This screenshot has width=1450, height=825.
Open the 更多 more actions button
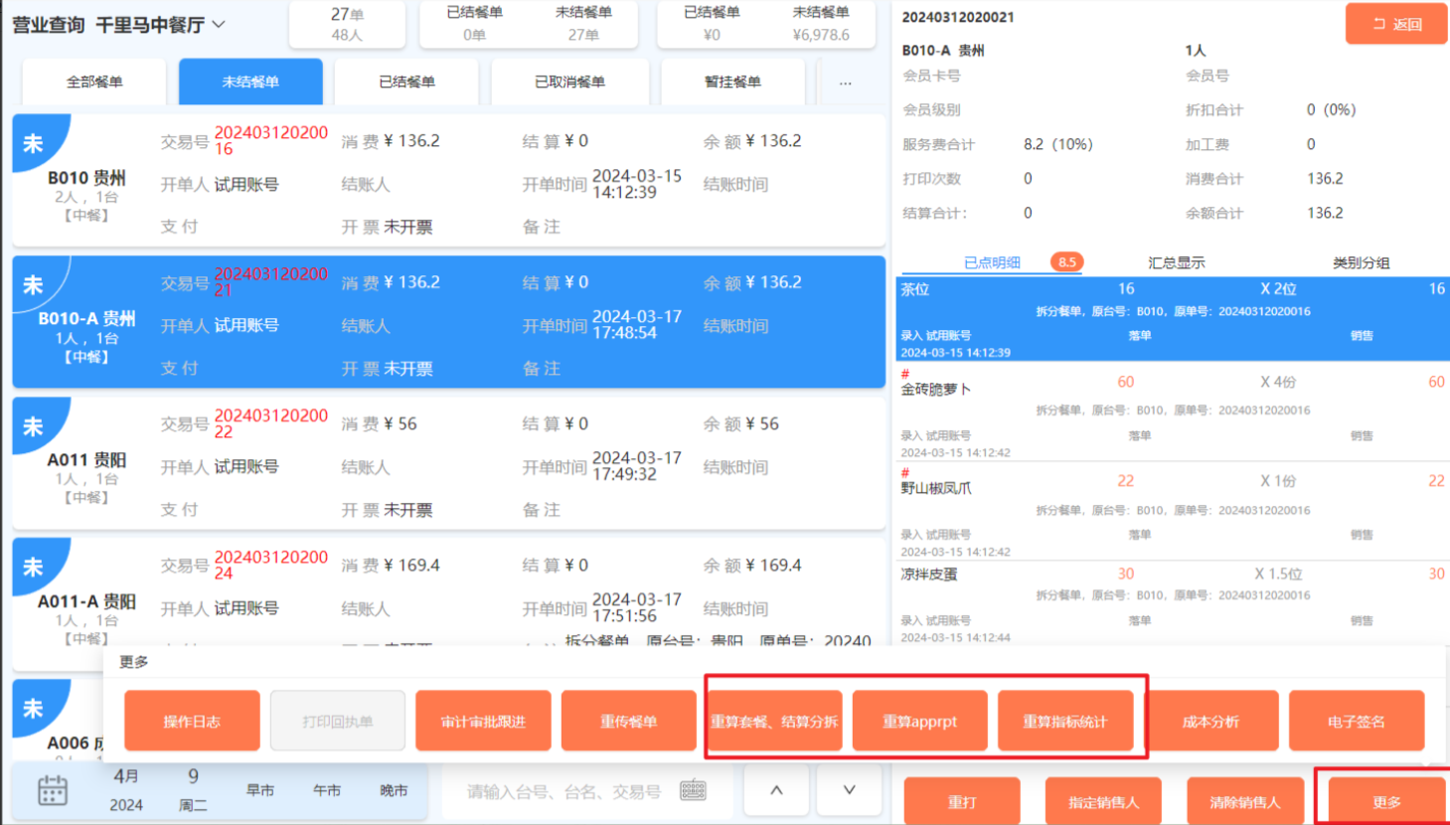[1385, 802]
